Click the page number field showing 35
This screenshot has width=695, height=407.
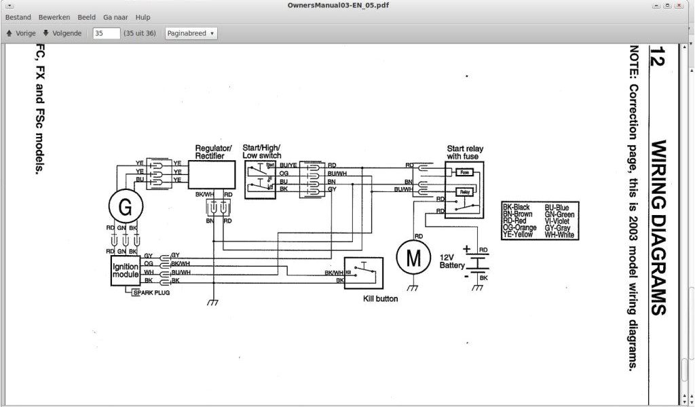pyautogui.click(x=107, y=33)
